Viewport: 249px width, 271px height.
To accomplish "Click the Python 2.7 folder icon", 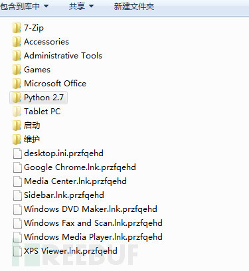I will click(x=17, y=98).
